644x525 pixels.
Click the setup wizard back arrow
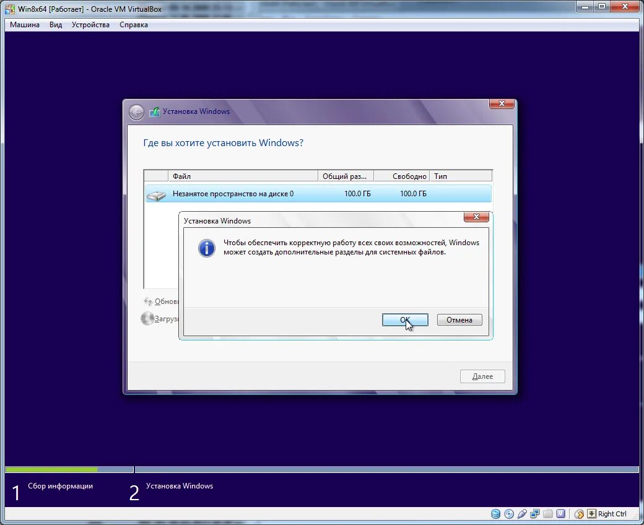point(136,112)
